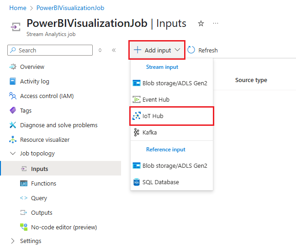Open the more options ellipsis beside star
Viewport: 296px width, 248px height.
[x=216, y=23]
